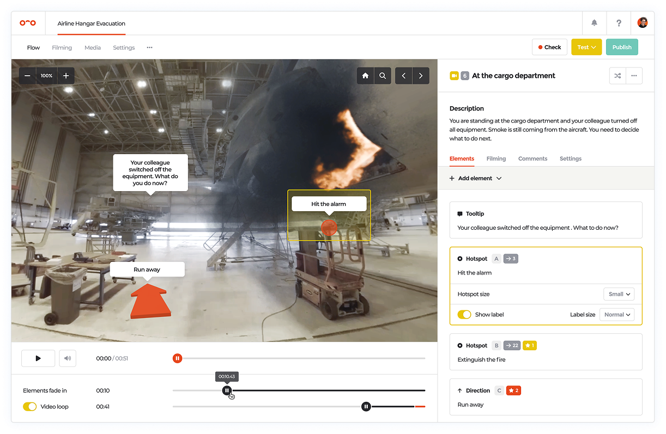The height and width of the screenshot is (434, 666).
Task: Click the letter A badge on Hotspot
Action: 496,259
